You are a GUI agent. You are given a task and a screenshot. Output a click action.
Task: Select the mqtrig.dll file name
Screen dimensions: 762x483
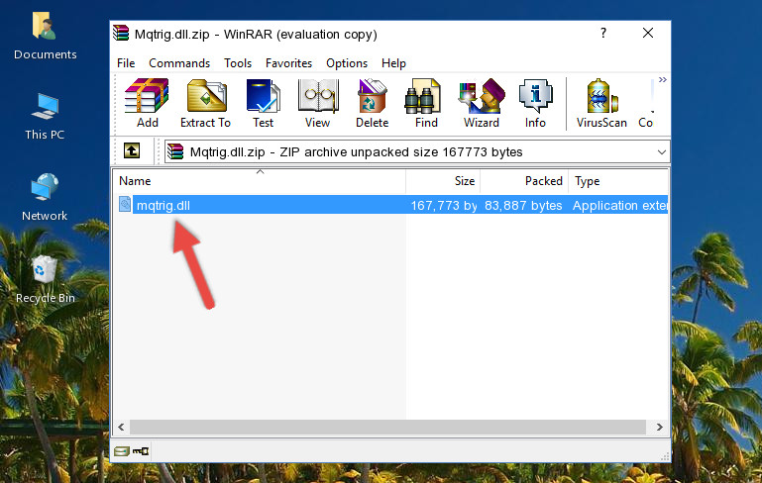tap(163, 205)
